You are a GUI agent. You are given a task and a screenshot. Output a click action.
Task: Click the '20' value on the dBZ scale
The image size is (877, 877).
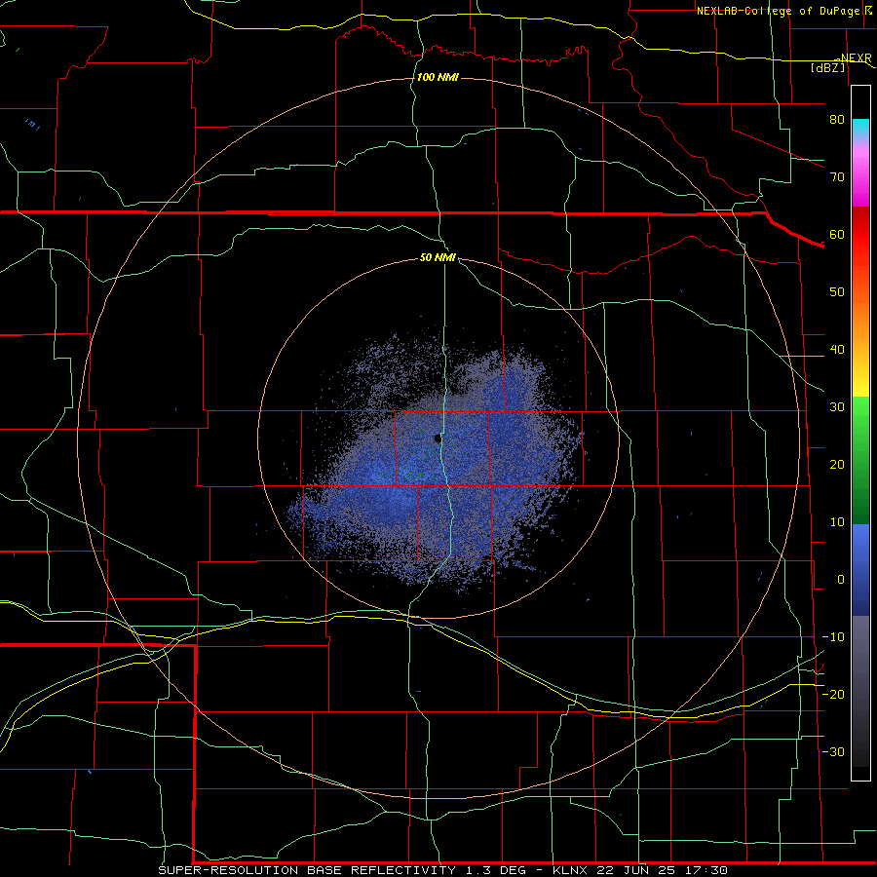tap(837, 464)
